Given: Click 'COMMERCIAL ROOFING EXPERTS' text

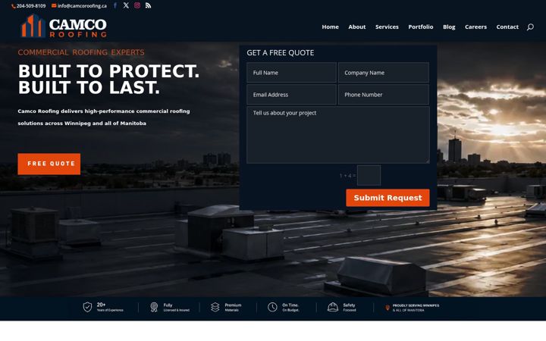Looking at the screenshot, I should (x=81, y=52).
